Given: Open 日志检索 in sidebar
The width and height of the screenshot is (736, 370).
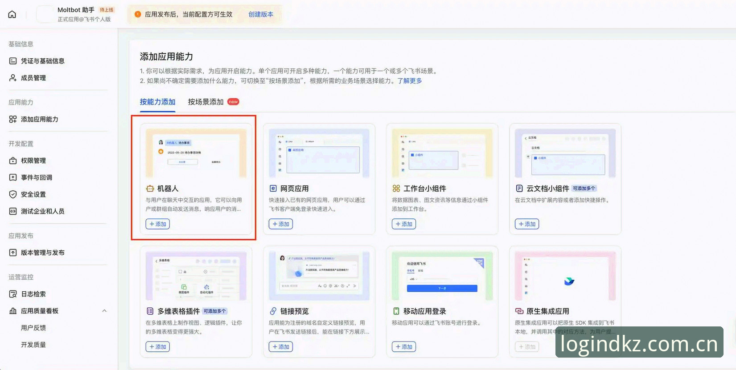Looking at the screenshot, I should coord(33,294).
